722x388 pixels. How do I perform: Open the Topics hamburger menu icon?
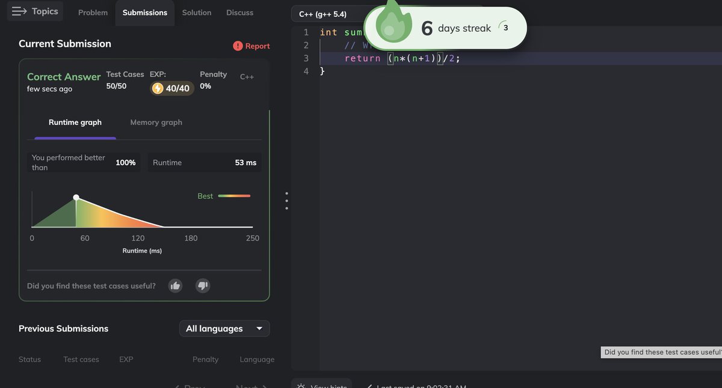pos(19,11)
